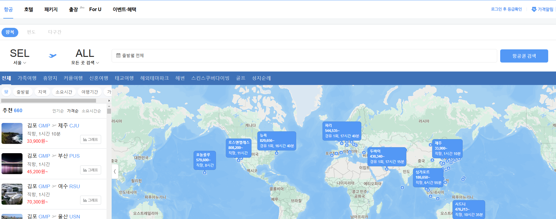The height and width of the screenshot is (219, 556).
Task: Click the 두바이 430,340 map label
Action: coord(387,156)
